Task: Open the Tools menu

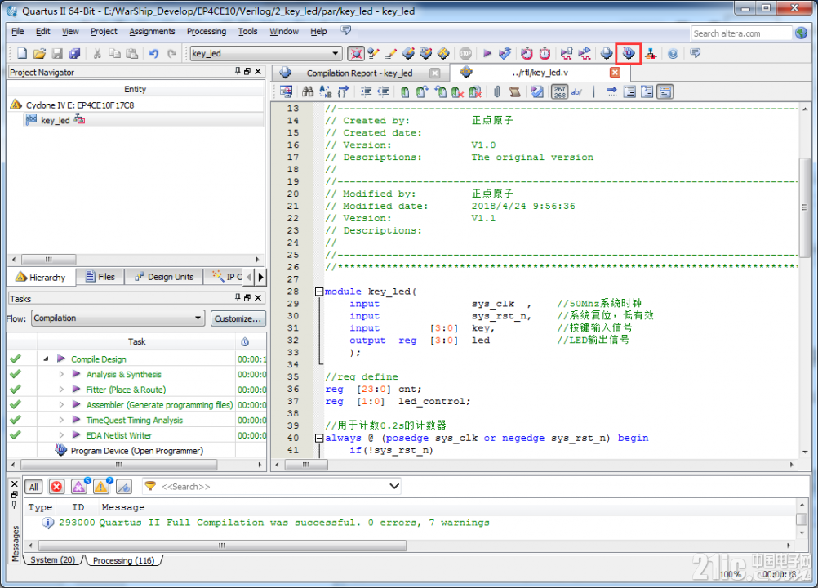Action: tap(248, 32)
